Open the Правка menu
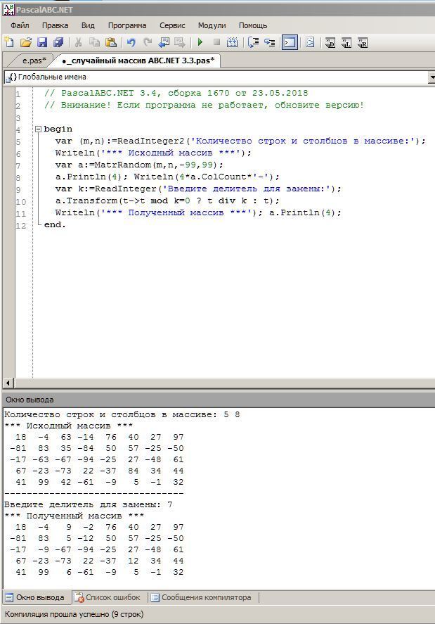 [55, 25]
